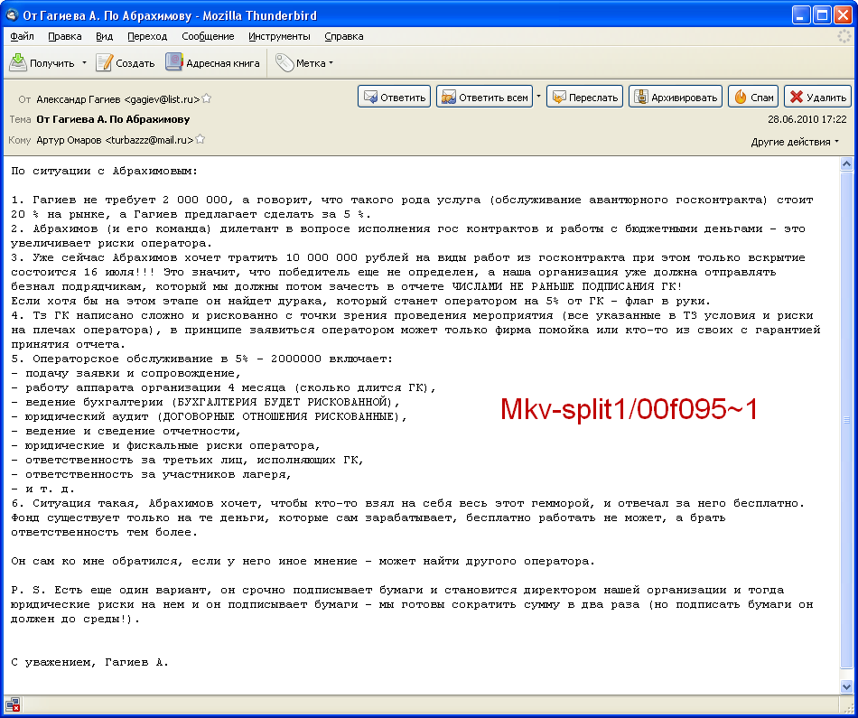The width and height of the screenshot is (858, 718).
Task: Expand the Другие действия menu
Action: 795,142
